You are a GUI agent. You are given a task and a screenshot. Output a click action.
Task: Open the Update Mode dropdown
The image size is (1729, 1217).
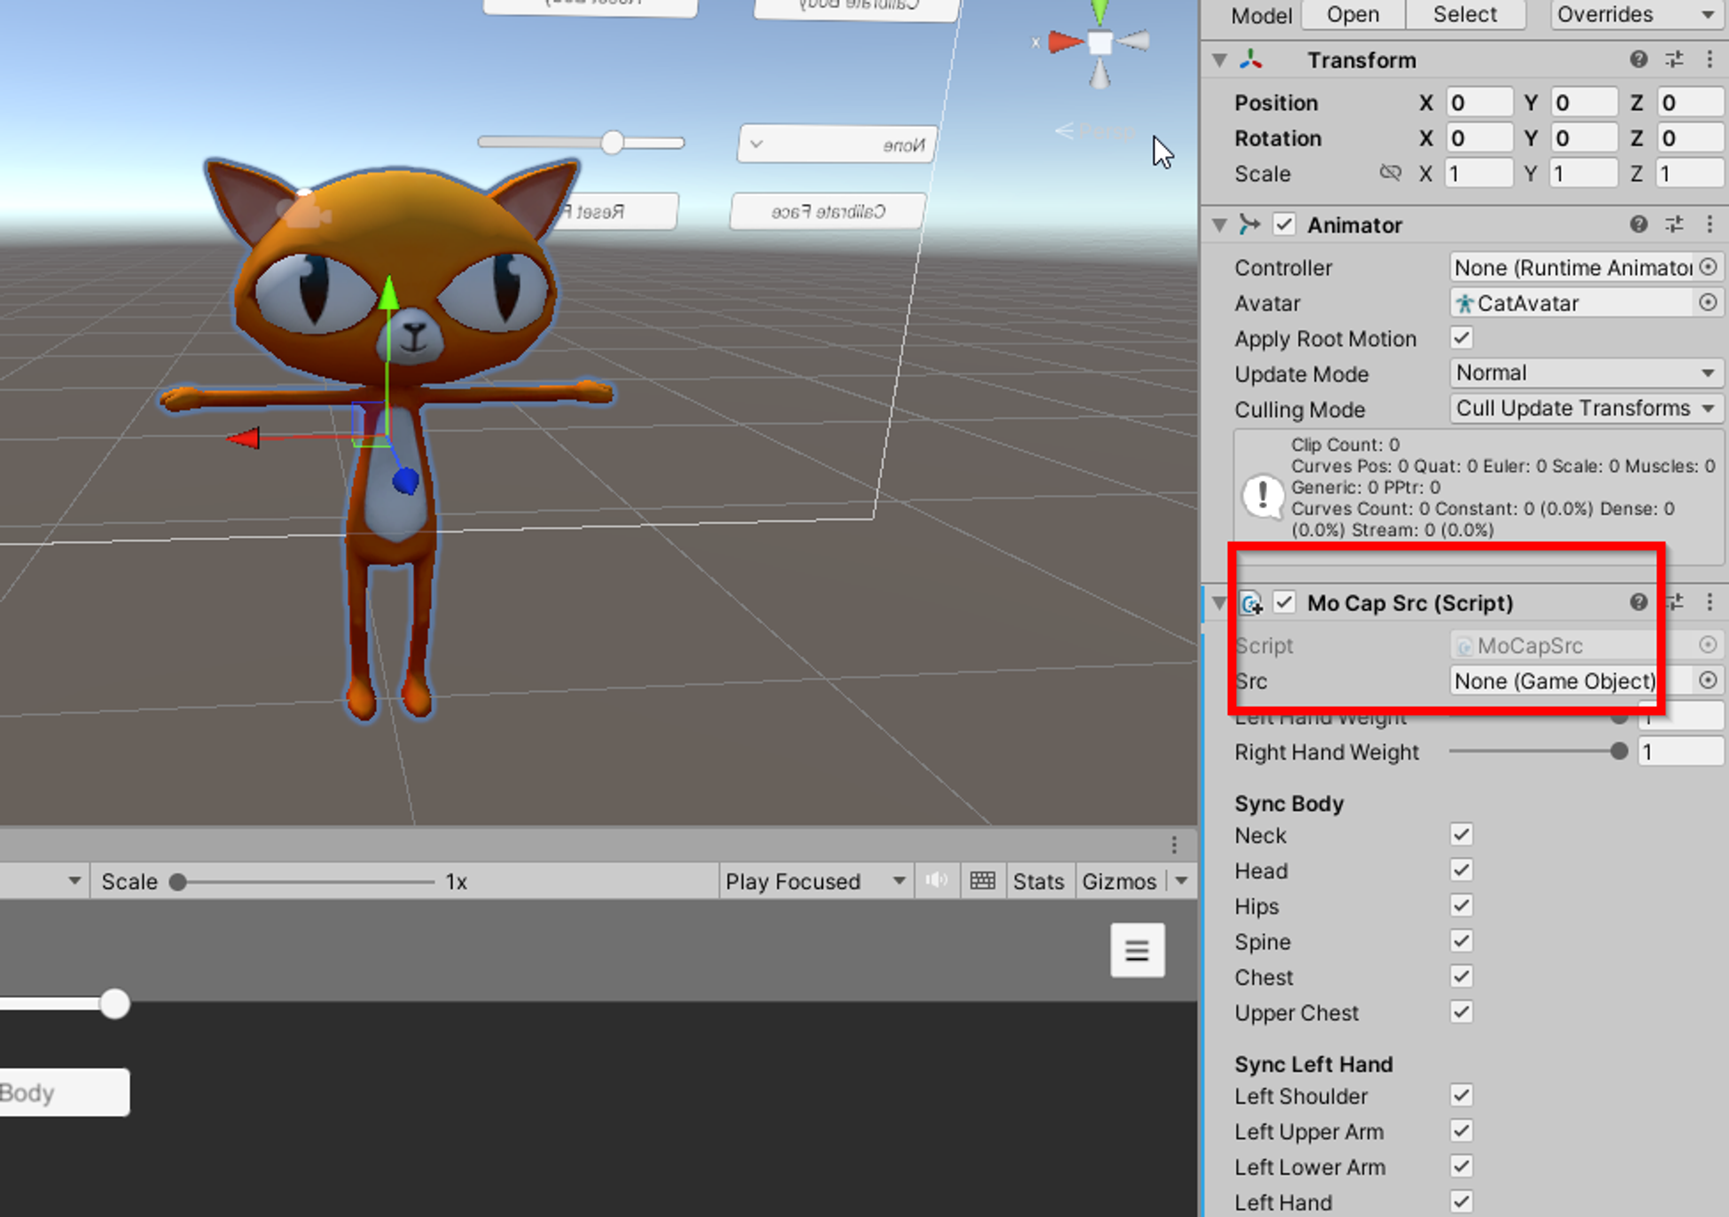click(x=1585, y=373)
